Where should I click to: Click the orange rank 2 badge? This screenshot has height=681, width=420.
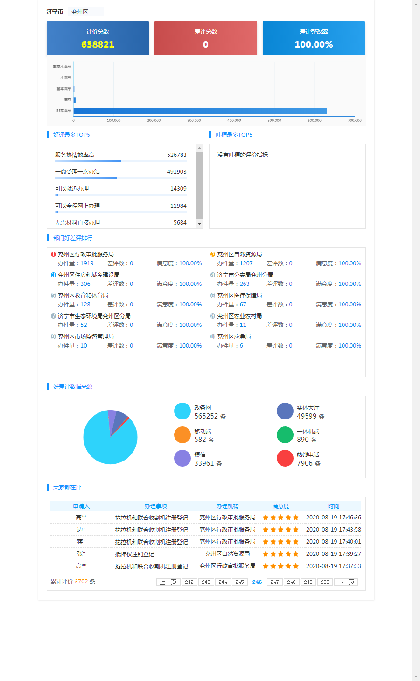click(x=213, y=255)
